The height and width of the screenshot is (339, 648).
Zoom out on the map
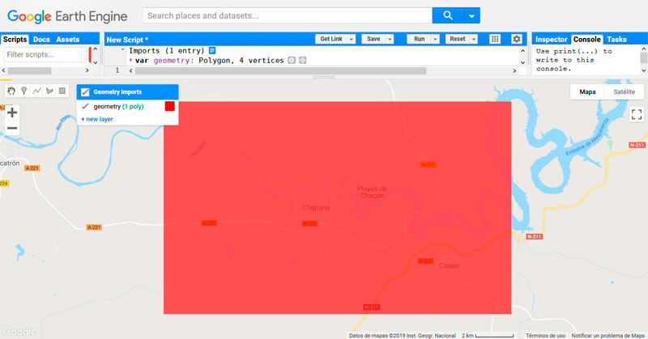coord(12,128)
